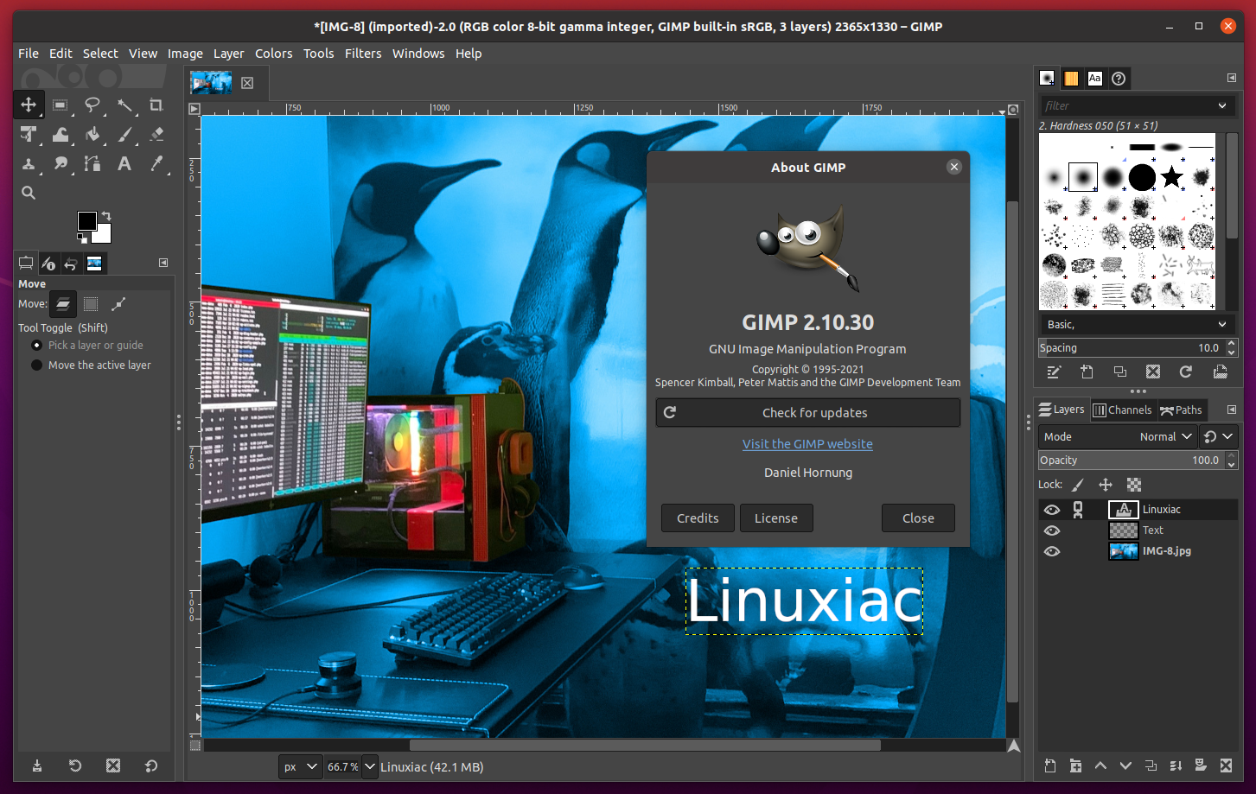Select the Fuzzy Select magic wand tool
This screenshot has height=794, width=1256.
tap(124, 105)
